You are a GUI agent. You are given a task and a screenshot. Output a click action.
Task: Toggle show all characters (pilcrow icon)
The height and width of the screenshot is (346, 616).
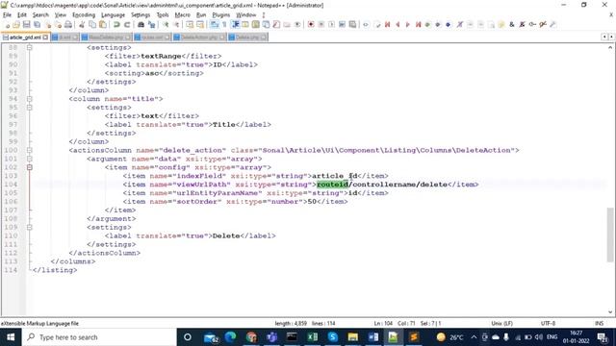(x=224, y=25)
